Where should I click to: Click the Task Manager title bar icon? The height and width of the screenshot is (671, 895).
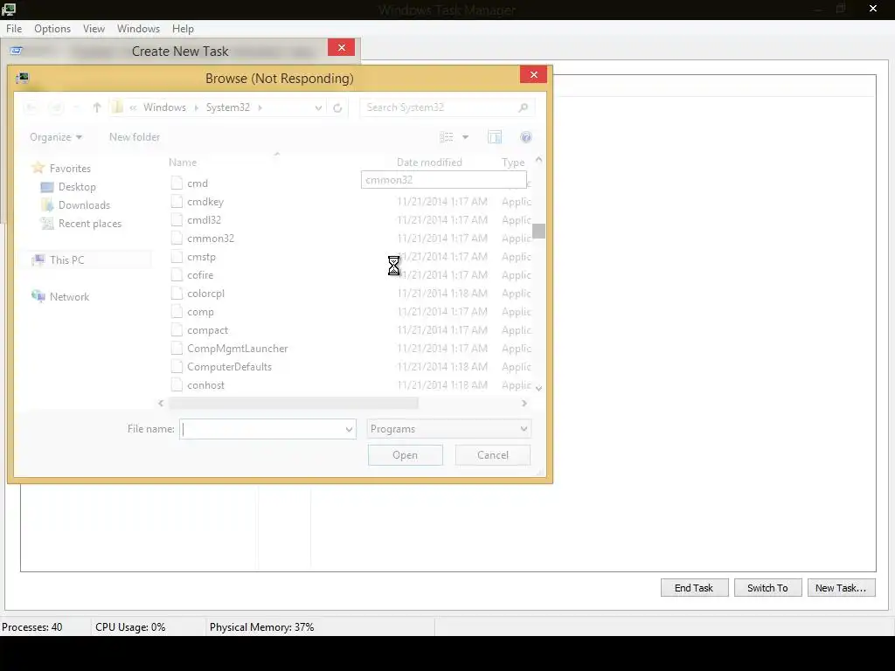pyautogui.click(x=9, y=9)
